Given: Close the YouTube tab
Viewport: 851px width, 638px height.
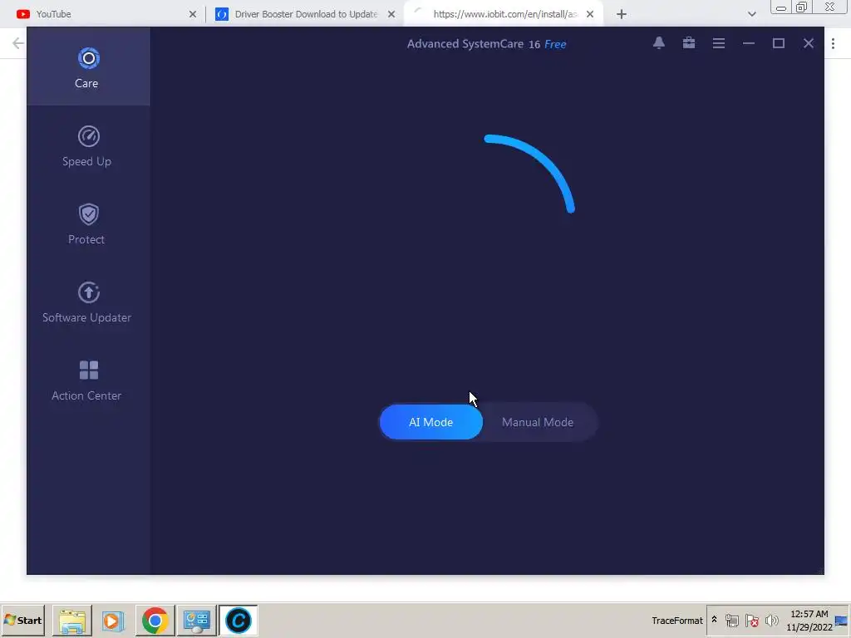Looking at the screenshot, I should (x=193, y=14).
